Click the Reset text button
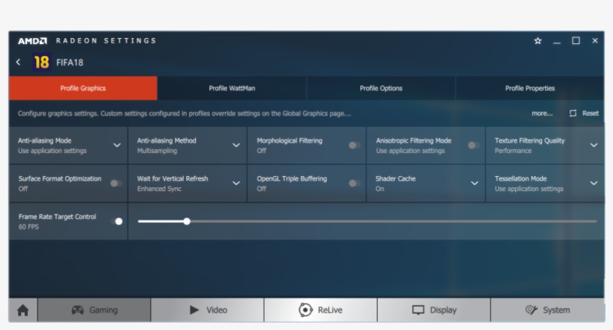 coord(591,113)
